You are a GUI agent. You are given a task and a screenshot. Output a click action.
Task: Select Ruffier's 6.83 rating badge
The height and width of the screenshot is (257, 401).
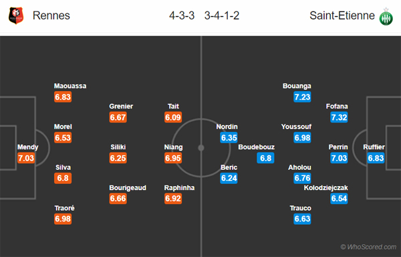click(376, 158)
